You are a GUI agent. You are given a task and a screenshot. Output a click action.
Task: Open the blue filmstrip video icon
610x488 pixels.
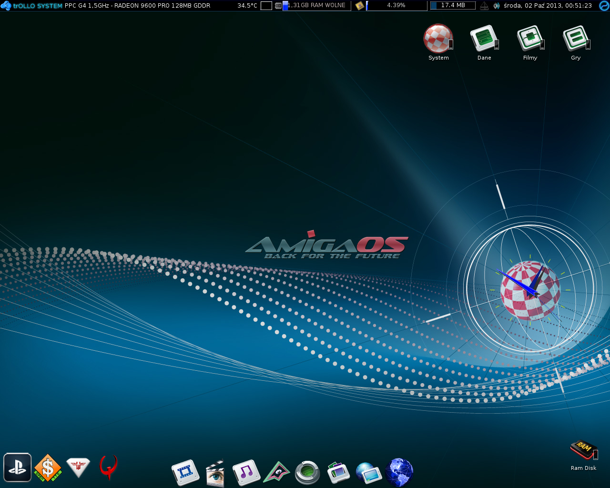coord(185,472)
